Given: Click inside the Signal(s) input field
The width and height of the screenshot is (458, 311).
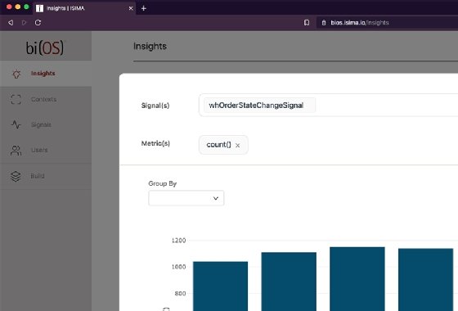Looking at the screenshot, I should (328, 106).
